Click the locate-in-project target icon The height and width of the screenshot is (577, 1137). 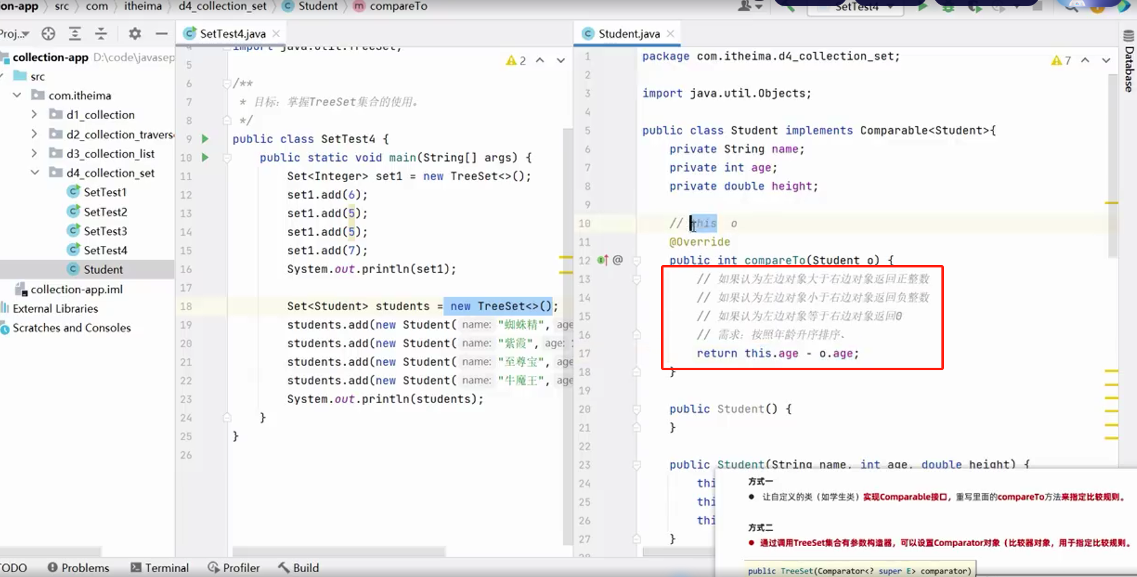tap(48, 33)
